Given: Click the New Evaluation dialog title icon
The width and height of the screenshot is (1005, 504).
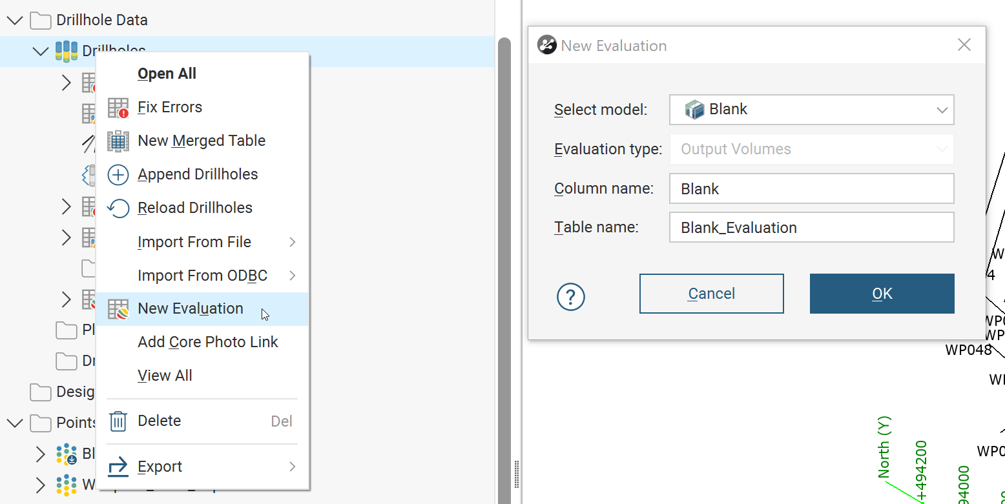Looking at the screenshot, I should tap(547, 45).
